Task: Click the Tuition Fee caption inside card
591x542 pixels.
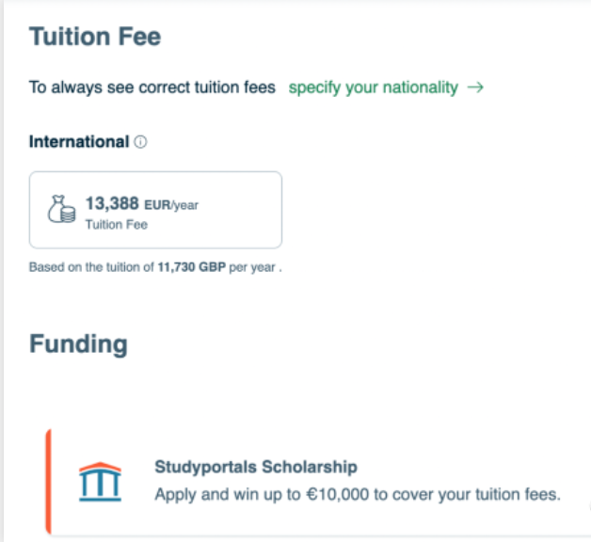Action: click(x=117, y=224)
